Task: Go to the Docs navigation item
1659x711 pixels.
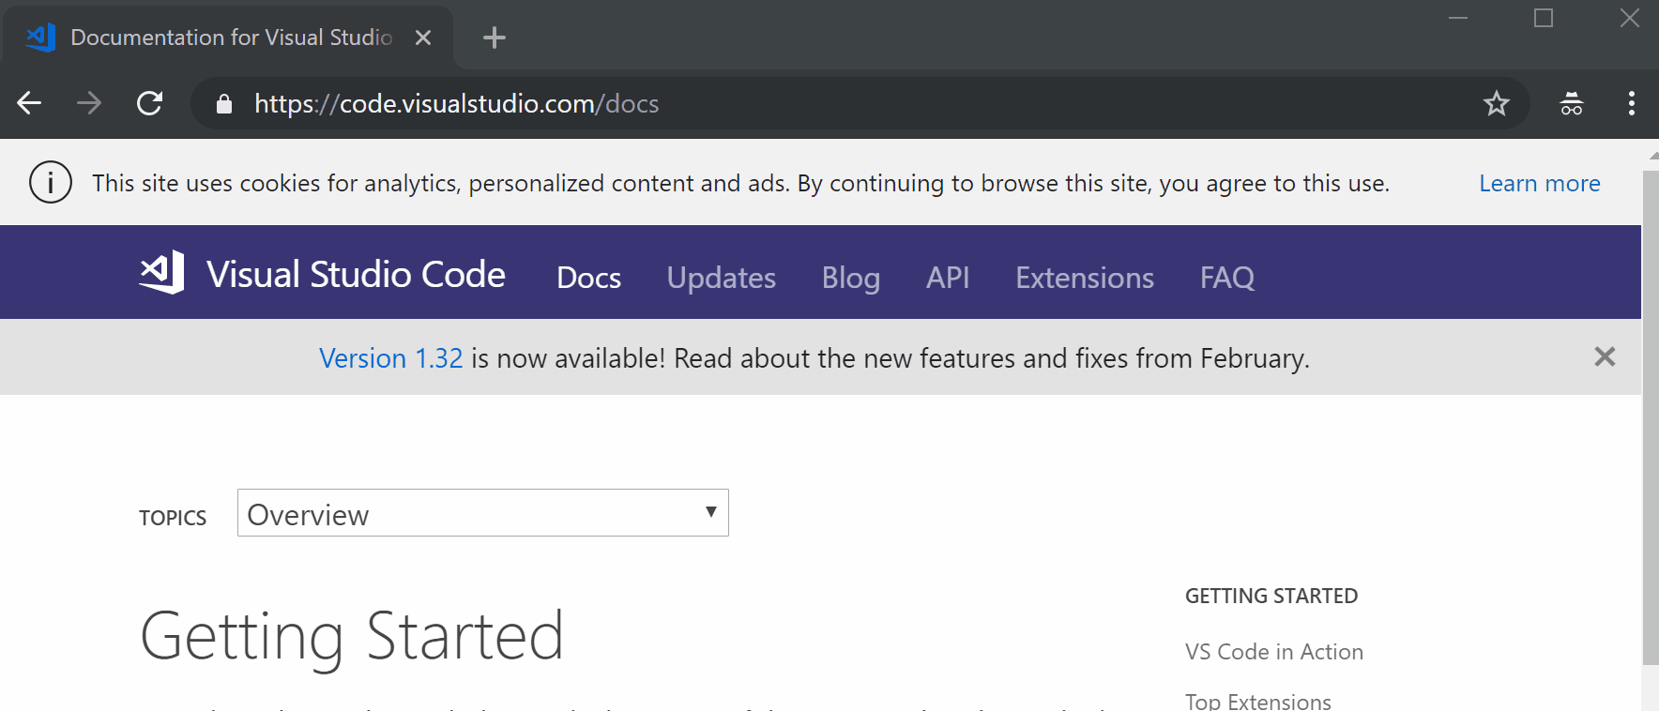Action: tap(588, 278)
